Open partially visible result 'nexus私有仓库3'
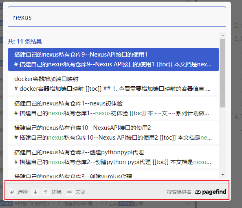Image resolution: width=242 pixels, height=208 pixels. (113, 175)
